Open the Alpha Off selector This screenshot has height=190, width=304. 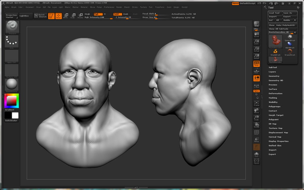(12, 56)
